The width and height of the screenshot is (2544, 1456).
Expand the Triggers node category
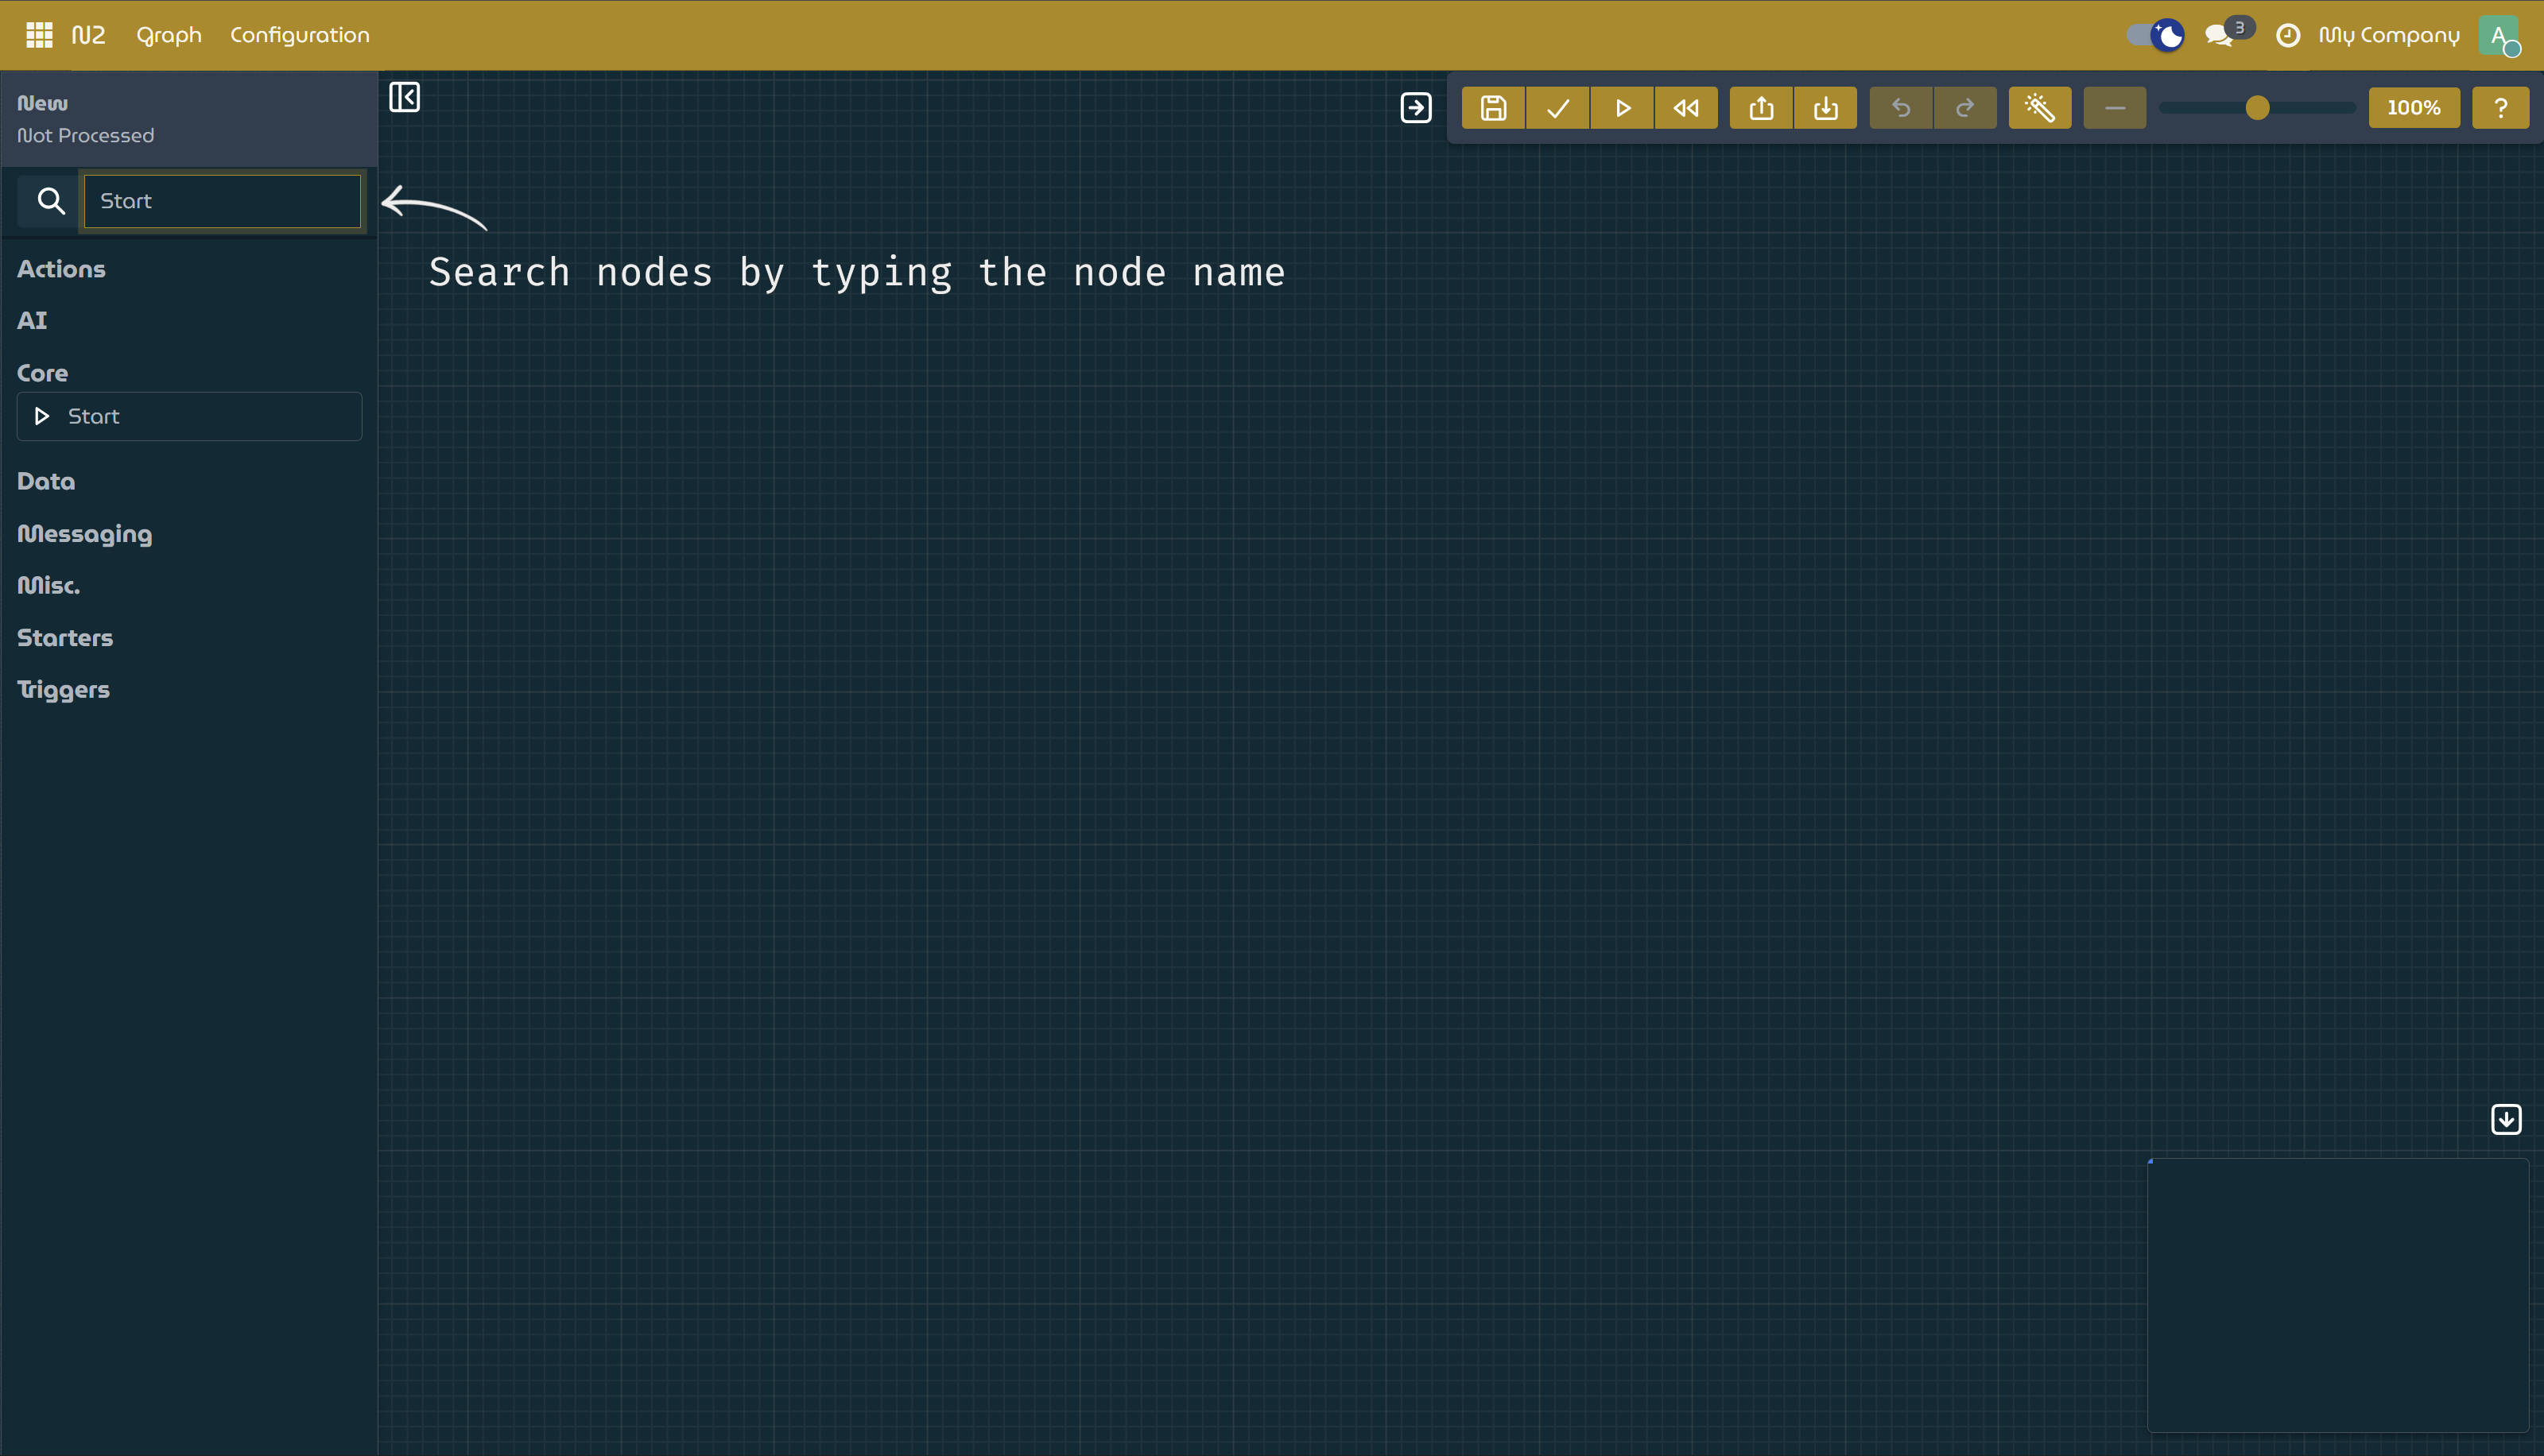click(x=63, y=689)
